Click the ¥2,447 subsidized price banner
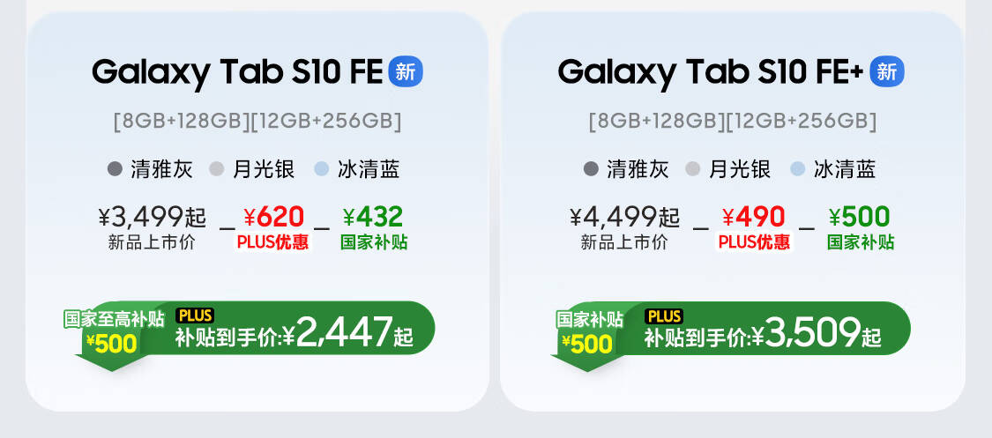This screenshot has width=992, height=438. click(286, 328)
